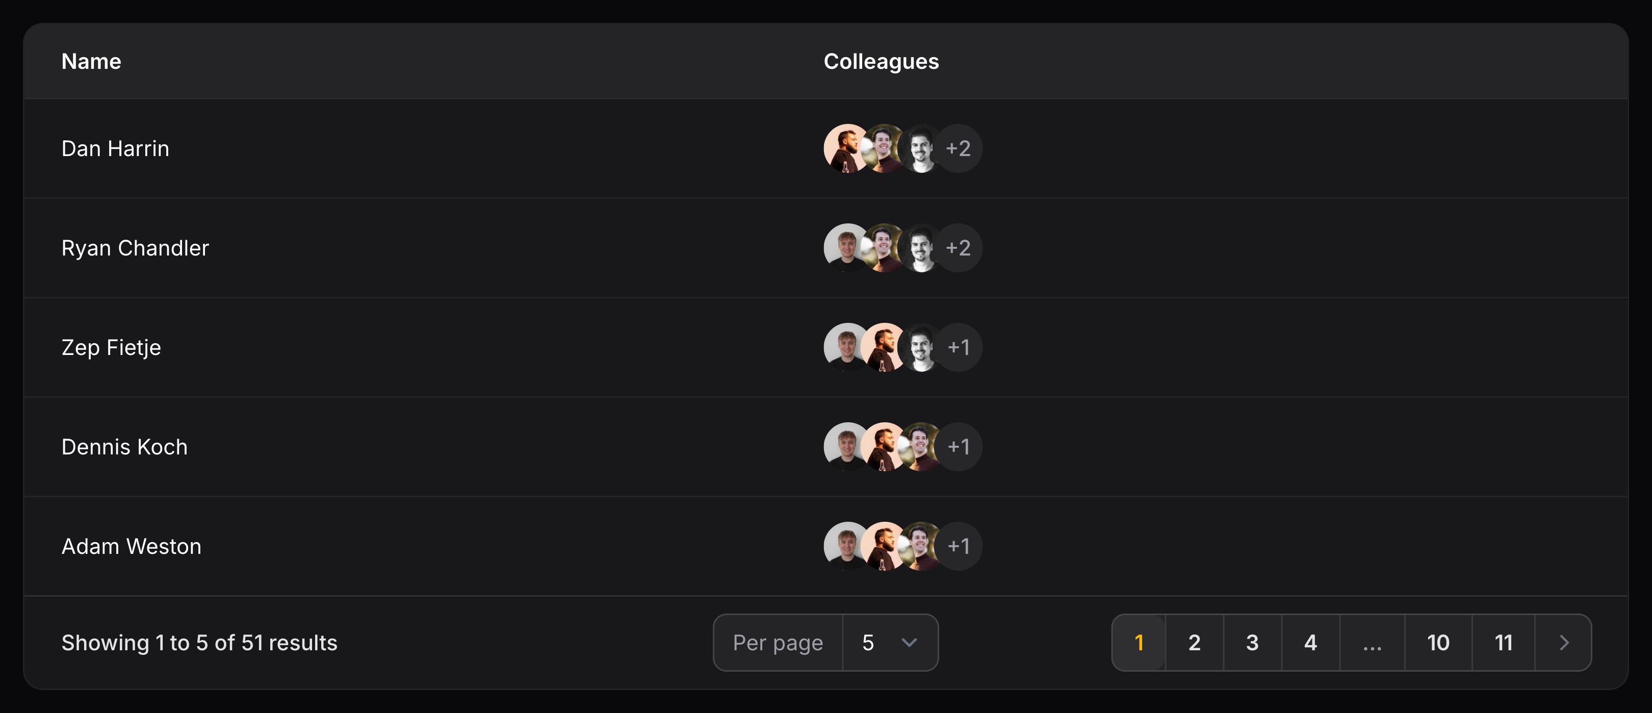Click the currently active page 1 button
The width and height of the screenshot is (1652, 713).
(1139, 643)
